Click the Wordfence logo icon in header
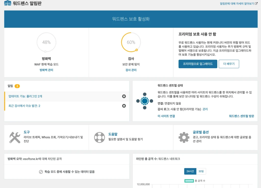Image resolution: width=261 pixels, height=188 pixels. pos(8,3)
